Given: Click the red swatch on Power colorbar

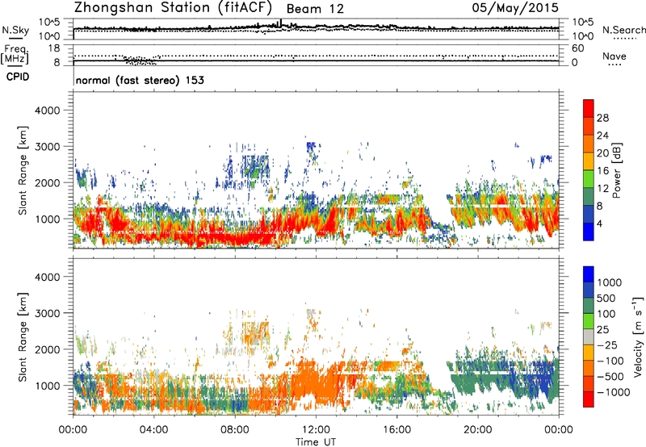Looking at the screenshot, I should tap(589, 108).
